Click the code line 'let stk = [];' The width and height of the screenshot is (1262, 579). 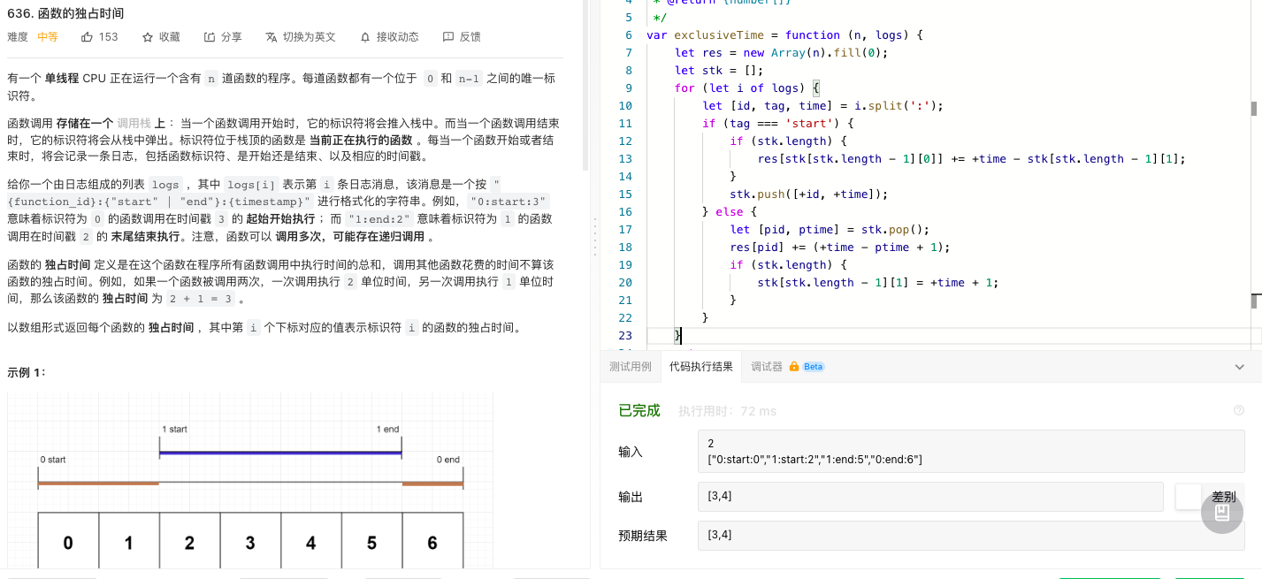[718, 71]
